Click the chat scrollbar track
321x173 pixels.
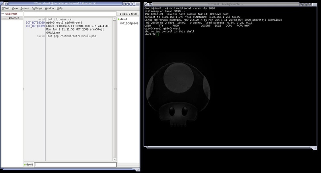point(115,89)
